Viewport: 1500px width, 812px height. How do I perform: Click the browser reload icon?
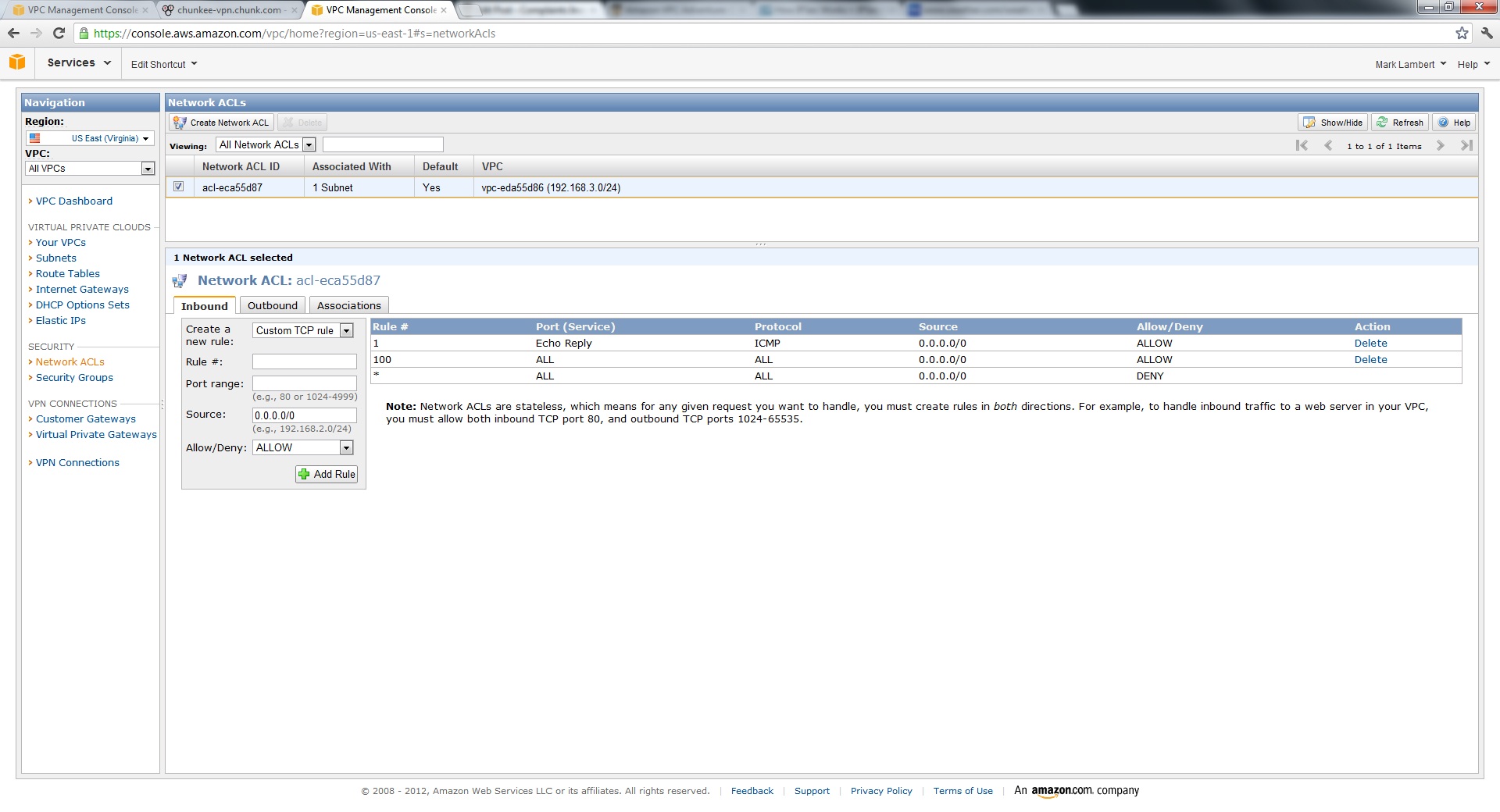point(59,33)
